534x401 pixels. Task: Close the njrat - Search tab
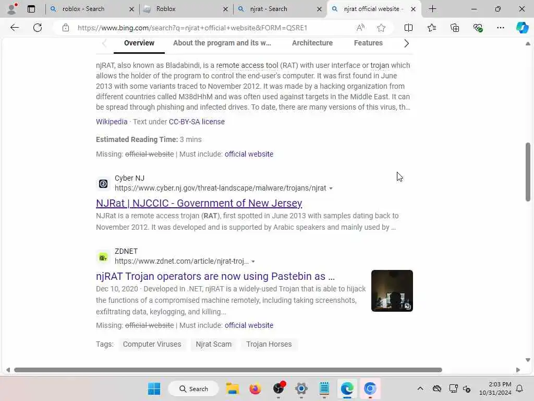(319, 9)
